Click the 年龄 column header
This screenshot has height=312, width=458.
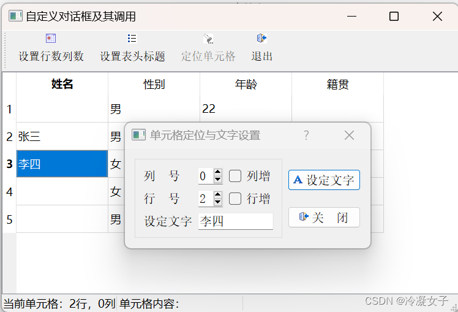pos(246,84)
